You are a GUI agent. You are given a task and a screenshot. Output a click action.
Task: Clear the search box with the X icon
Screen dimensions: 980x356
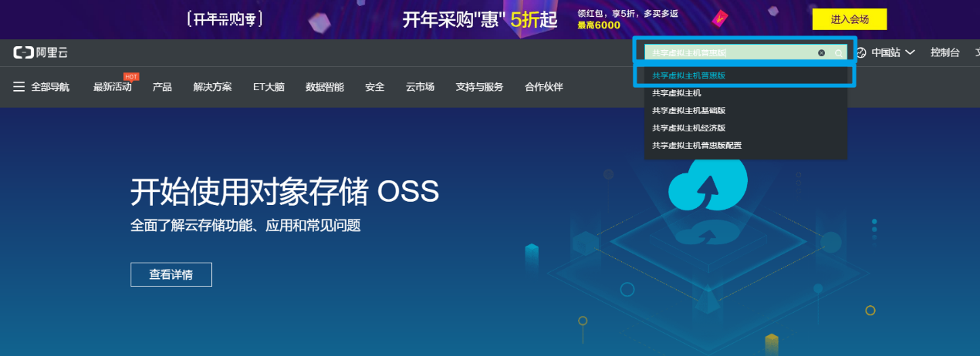[x=821, y=53]
